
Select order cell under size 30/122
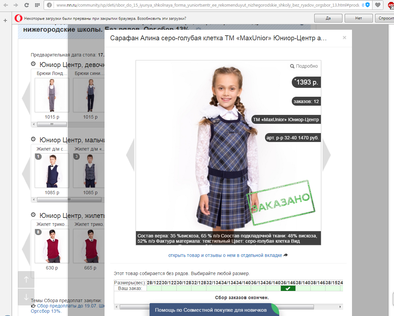(x=169, y=288)
